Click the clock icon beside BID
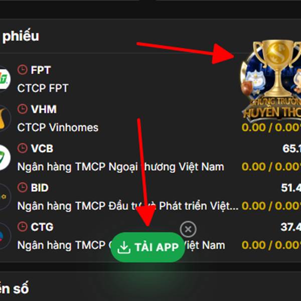This screenshot has height=301, width=301. [x=23, y=187]
